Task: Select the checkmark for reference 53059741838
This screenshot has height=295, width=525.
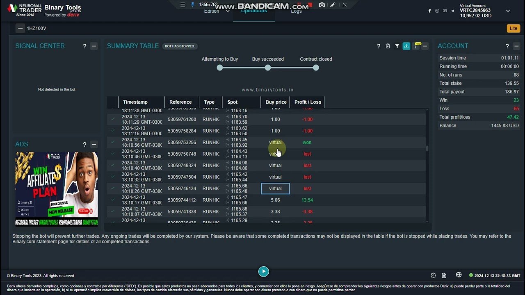Action: [113, 211]
